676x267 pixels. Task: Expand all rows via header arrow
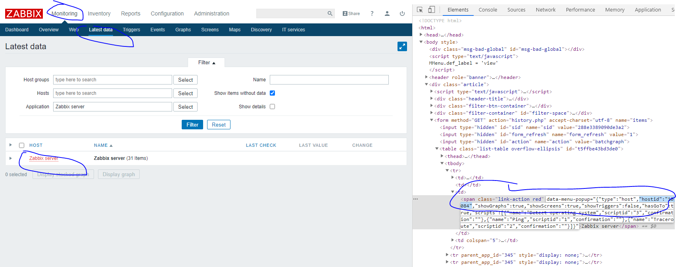(11, 145)
